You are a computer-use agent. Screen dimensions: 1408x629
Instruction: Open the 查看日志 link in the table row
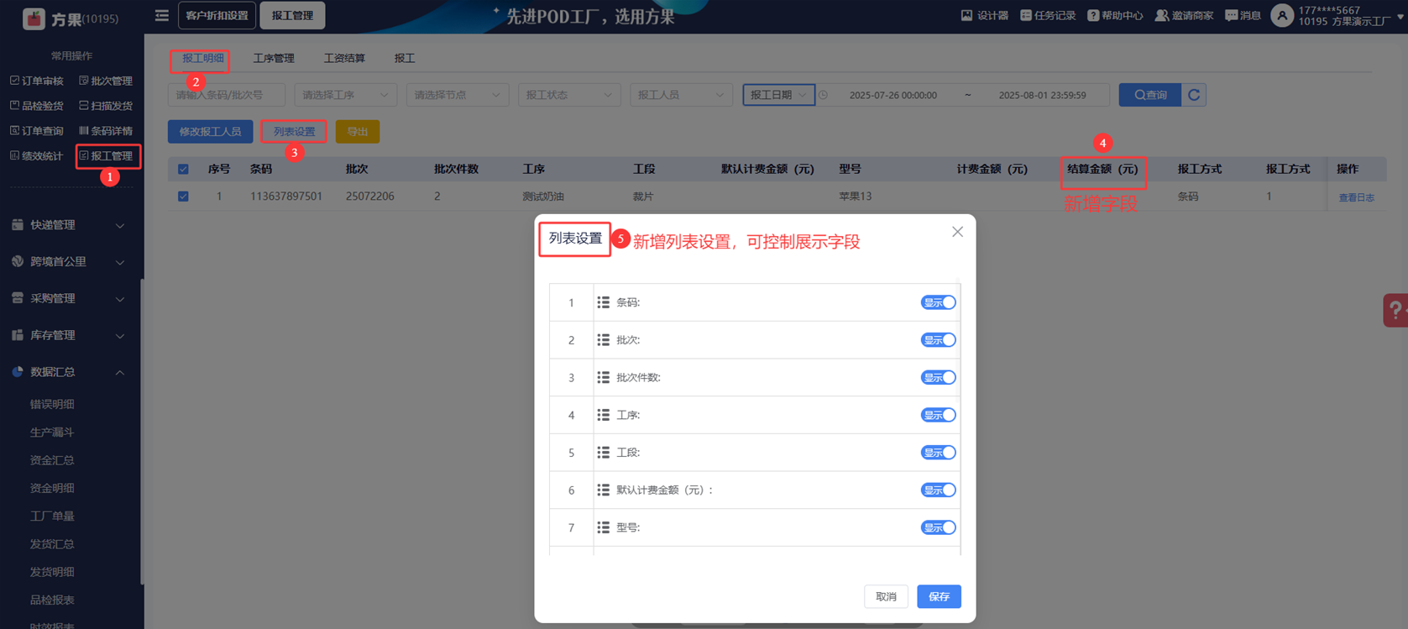point(1356,197)
